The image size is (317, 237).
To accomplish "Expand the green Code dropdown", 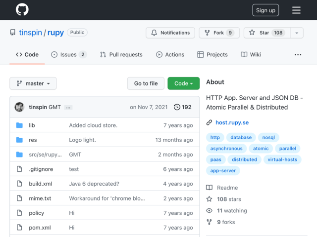I will point(184,83).
